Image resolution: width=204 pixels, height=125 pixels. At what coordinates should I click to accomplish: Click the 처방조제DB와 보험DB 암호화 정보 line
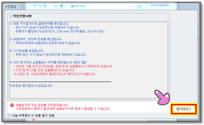47,43
